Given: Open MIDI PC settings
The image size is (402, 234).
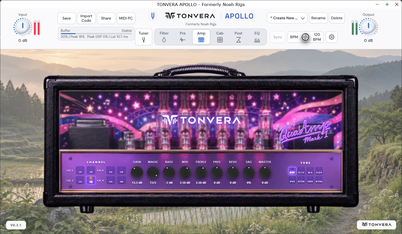Looking at the screenshot, I should tap(126, 18).
